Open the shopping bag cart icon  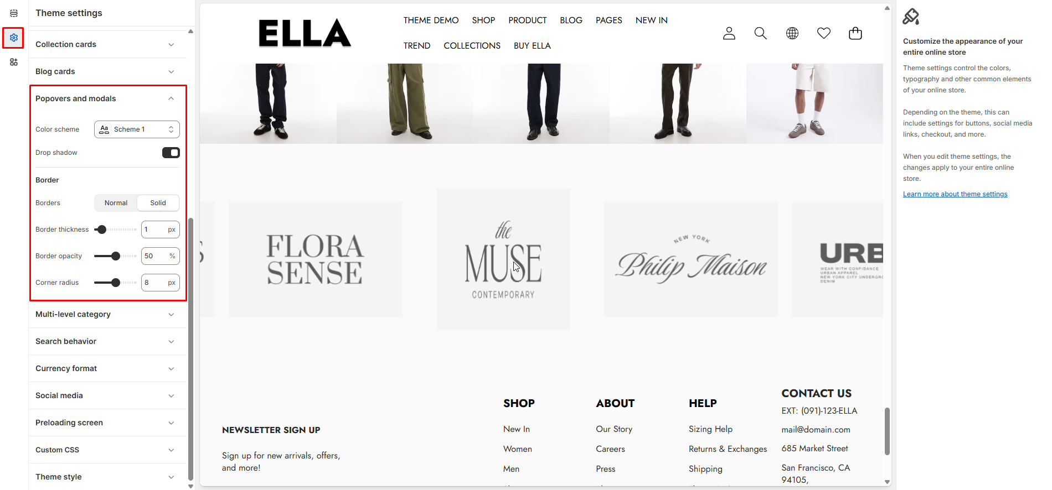pos(855,33)
